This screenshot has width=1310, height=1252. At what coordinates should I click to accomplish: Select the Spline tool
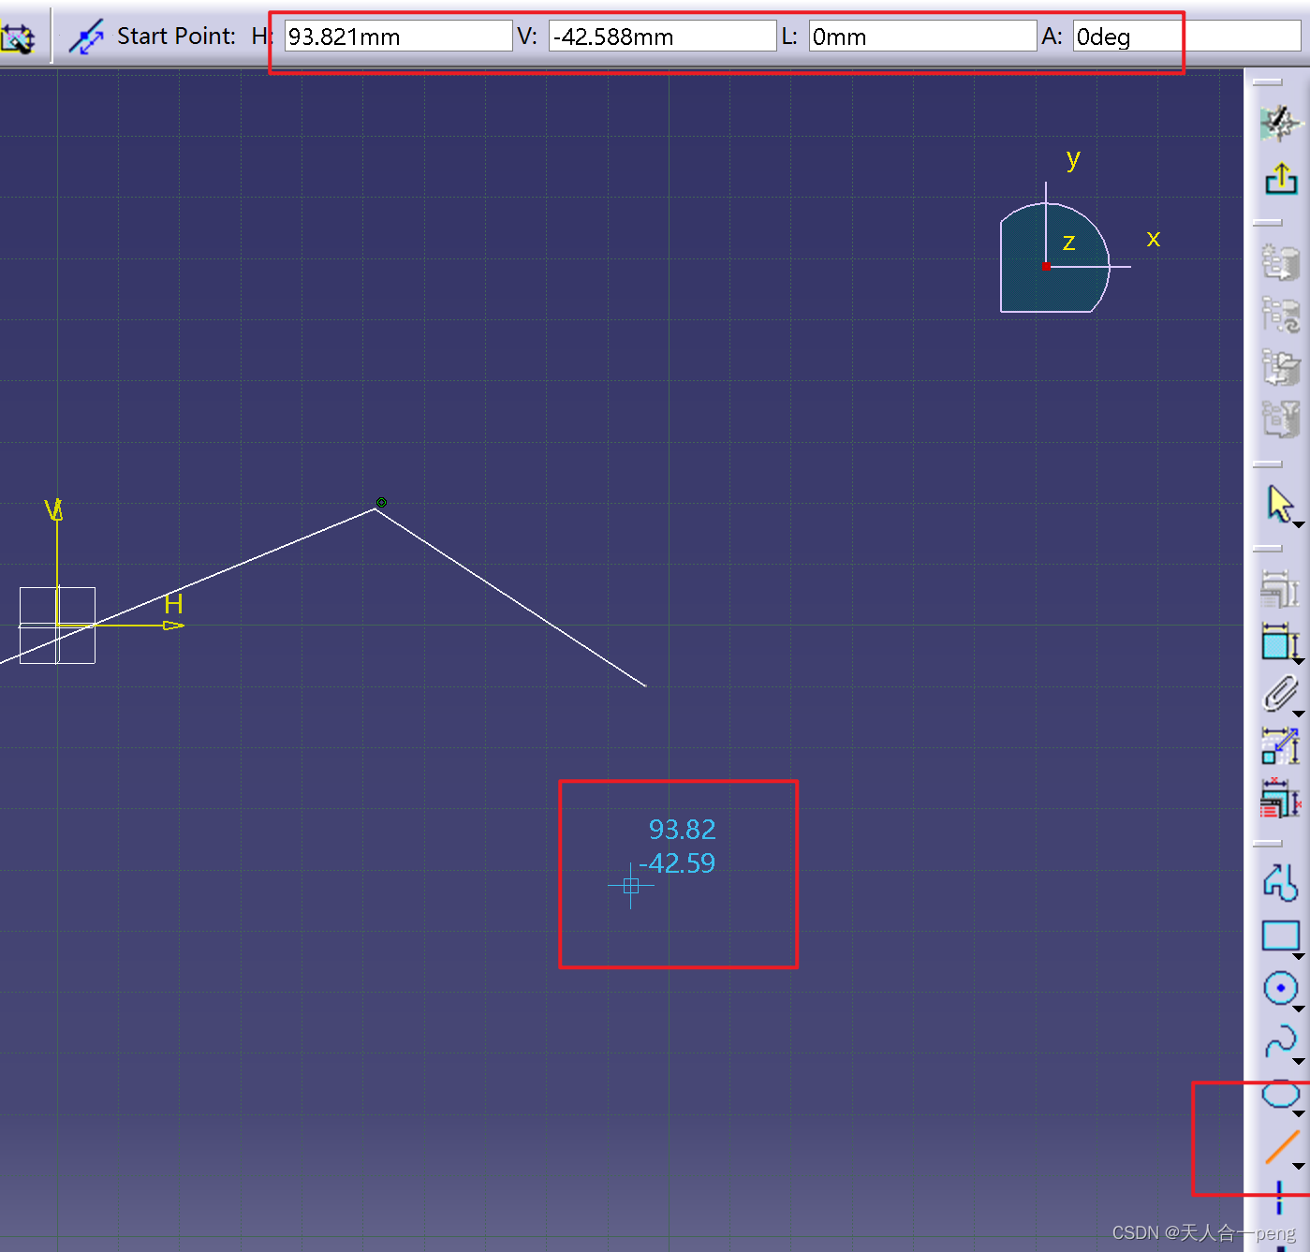pyautogui.click(x=1280, y=1040)
